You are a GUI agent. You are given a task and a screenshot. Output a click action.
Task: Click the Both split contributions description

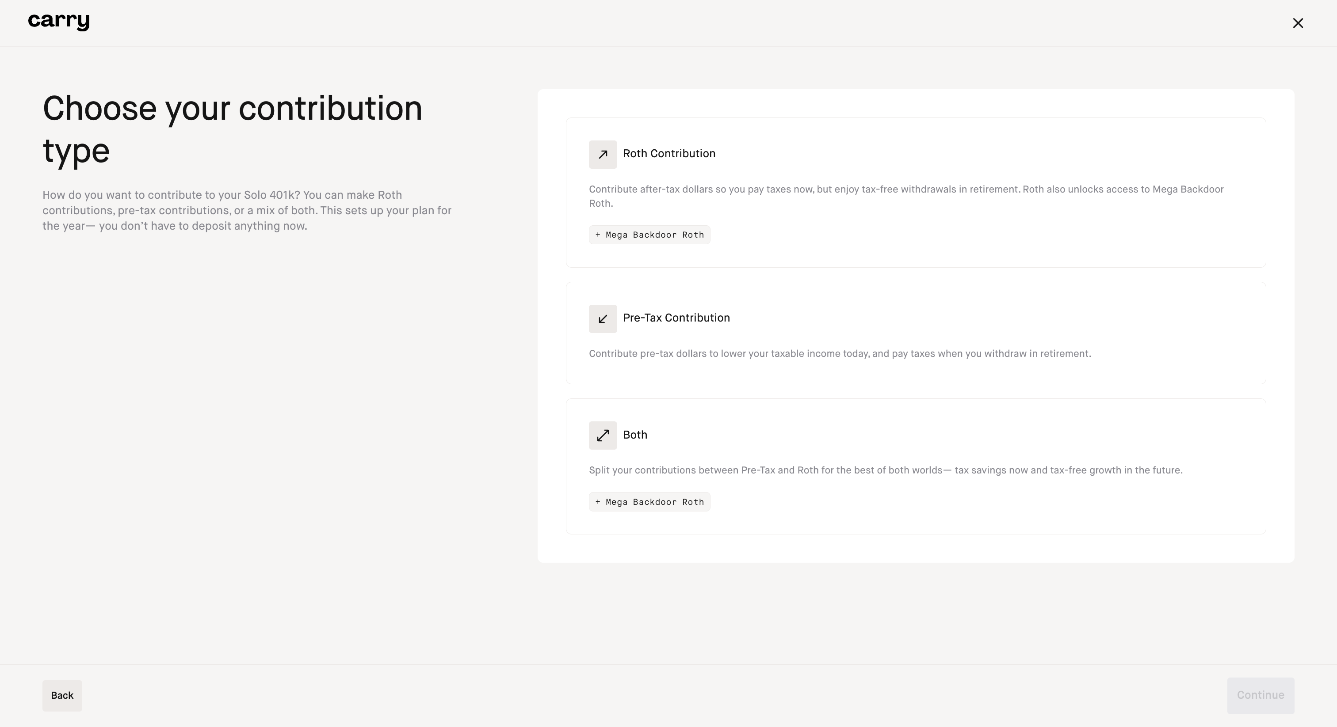click(885, 470)
